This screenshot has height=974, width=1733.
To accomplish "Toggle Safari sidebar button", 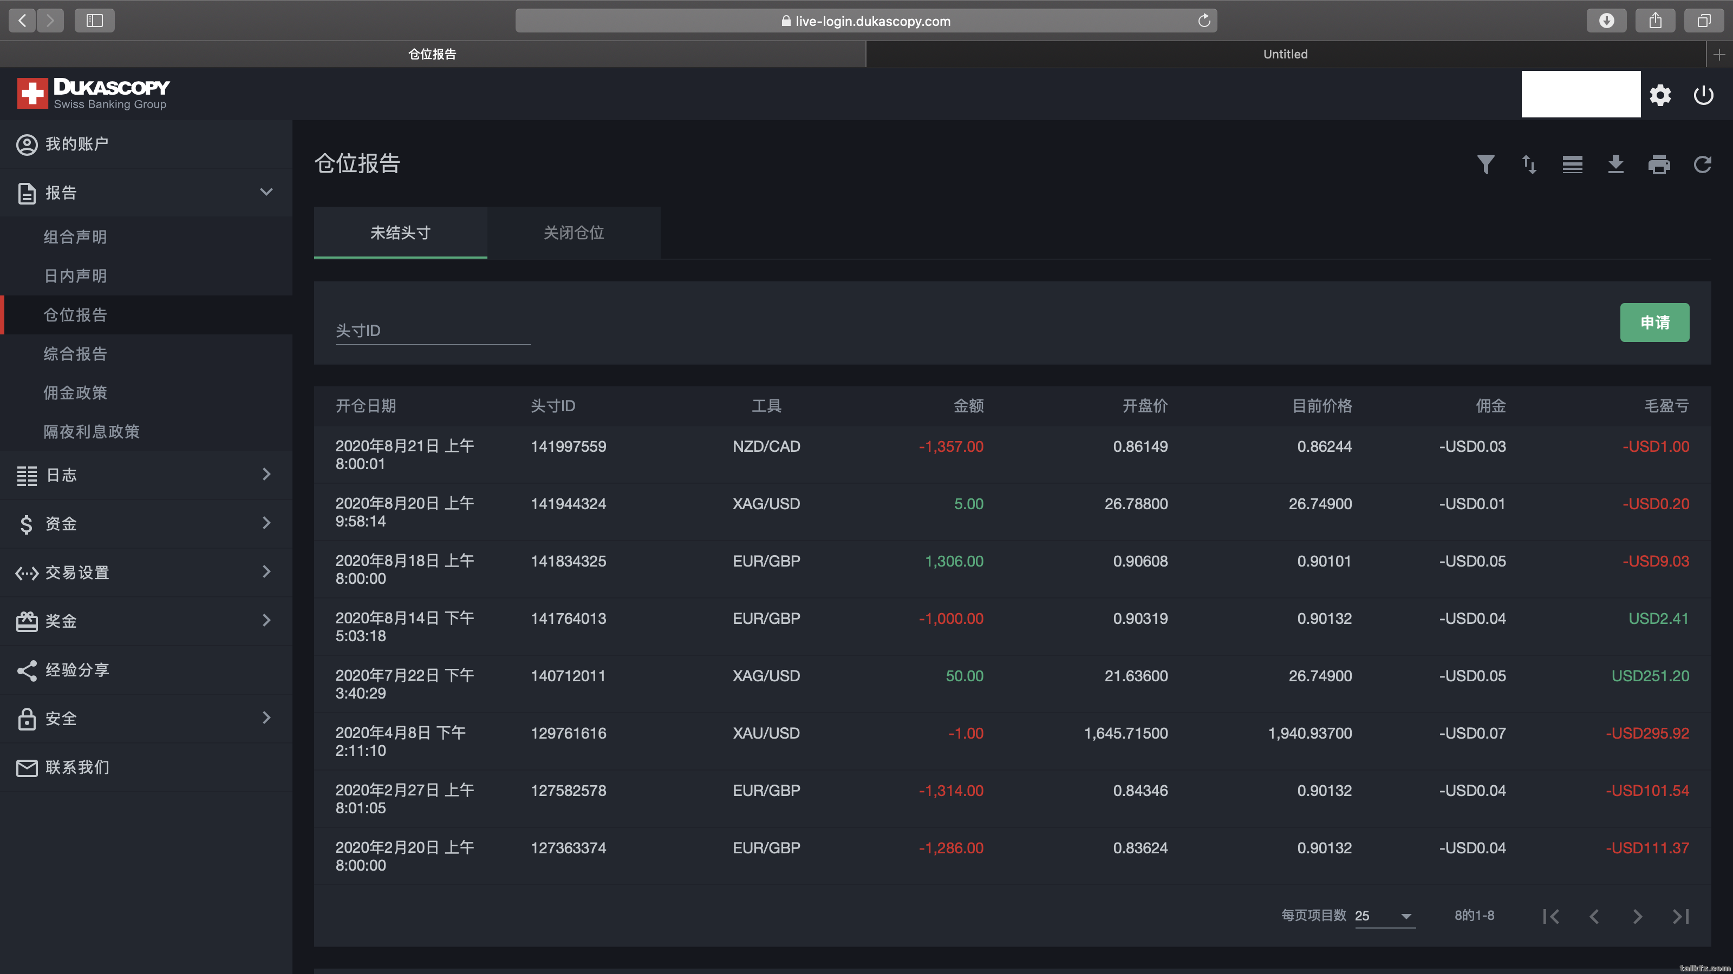I will pos(95,21).
